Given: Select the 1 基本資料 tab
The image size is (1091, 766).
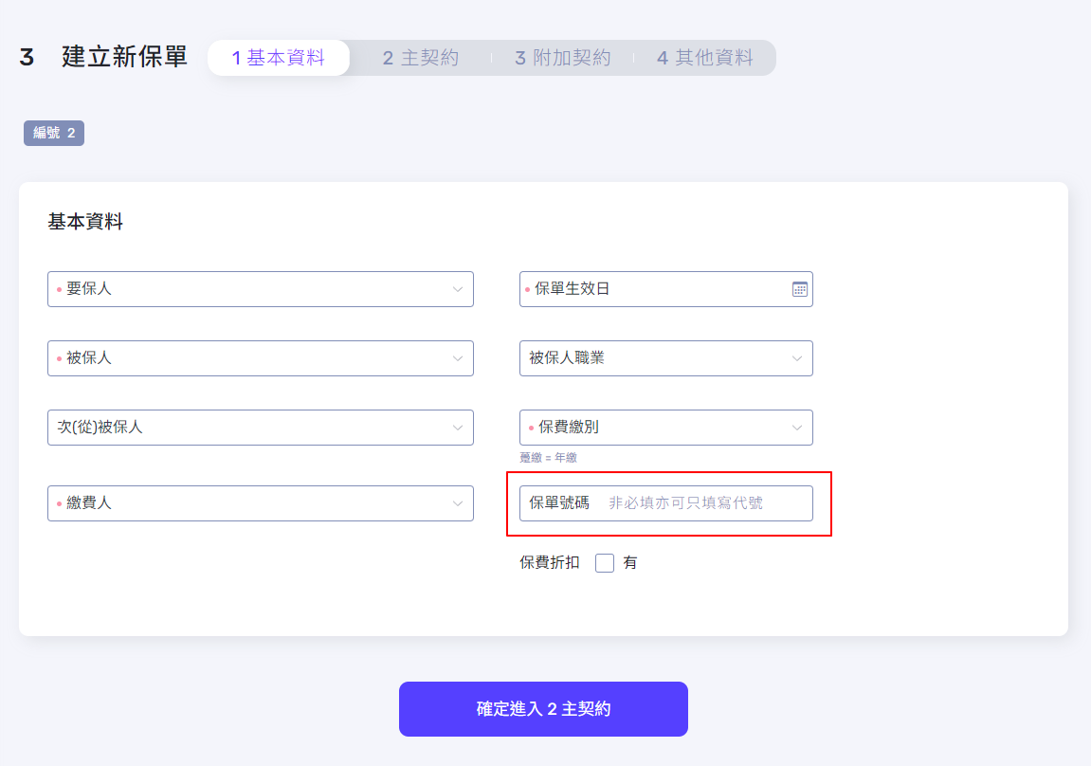Looking at the screenshot, I should (278, 58).
